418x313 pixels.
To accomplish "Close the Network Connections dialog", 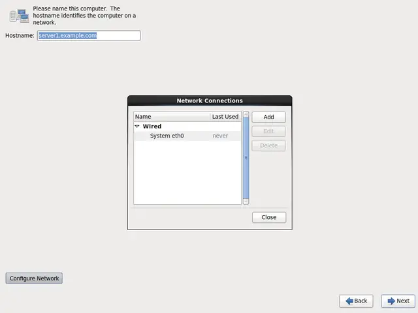I will 269,217.
